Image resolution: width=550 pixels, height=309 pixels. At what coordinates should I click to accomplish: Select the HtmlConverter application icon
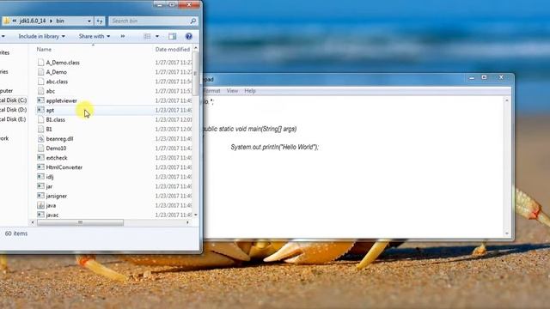tap(40, 167)
